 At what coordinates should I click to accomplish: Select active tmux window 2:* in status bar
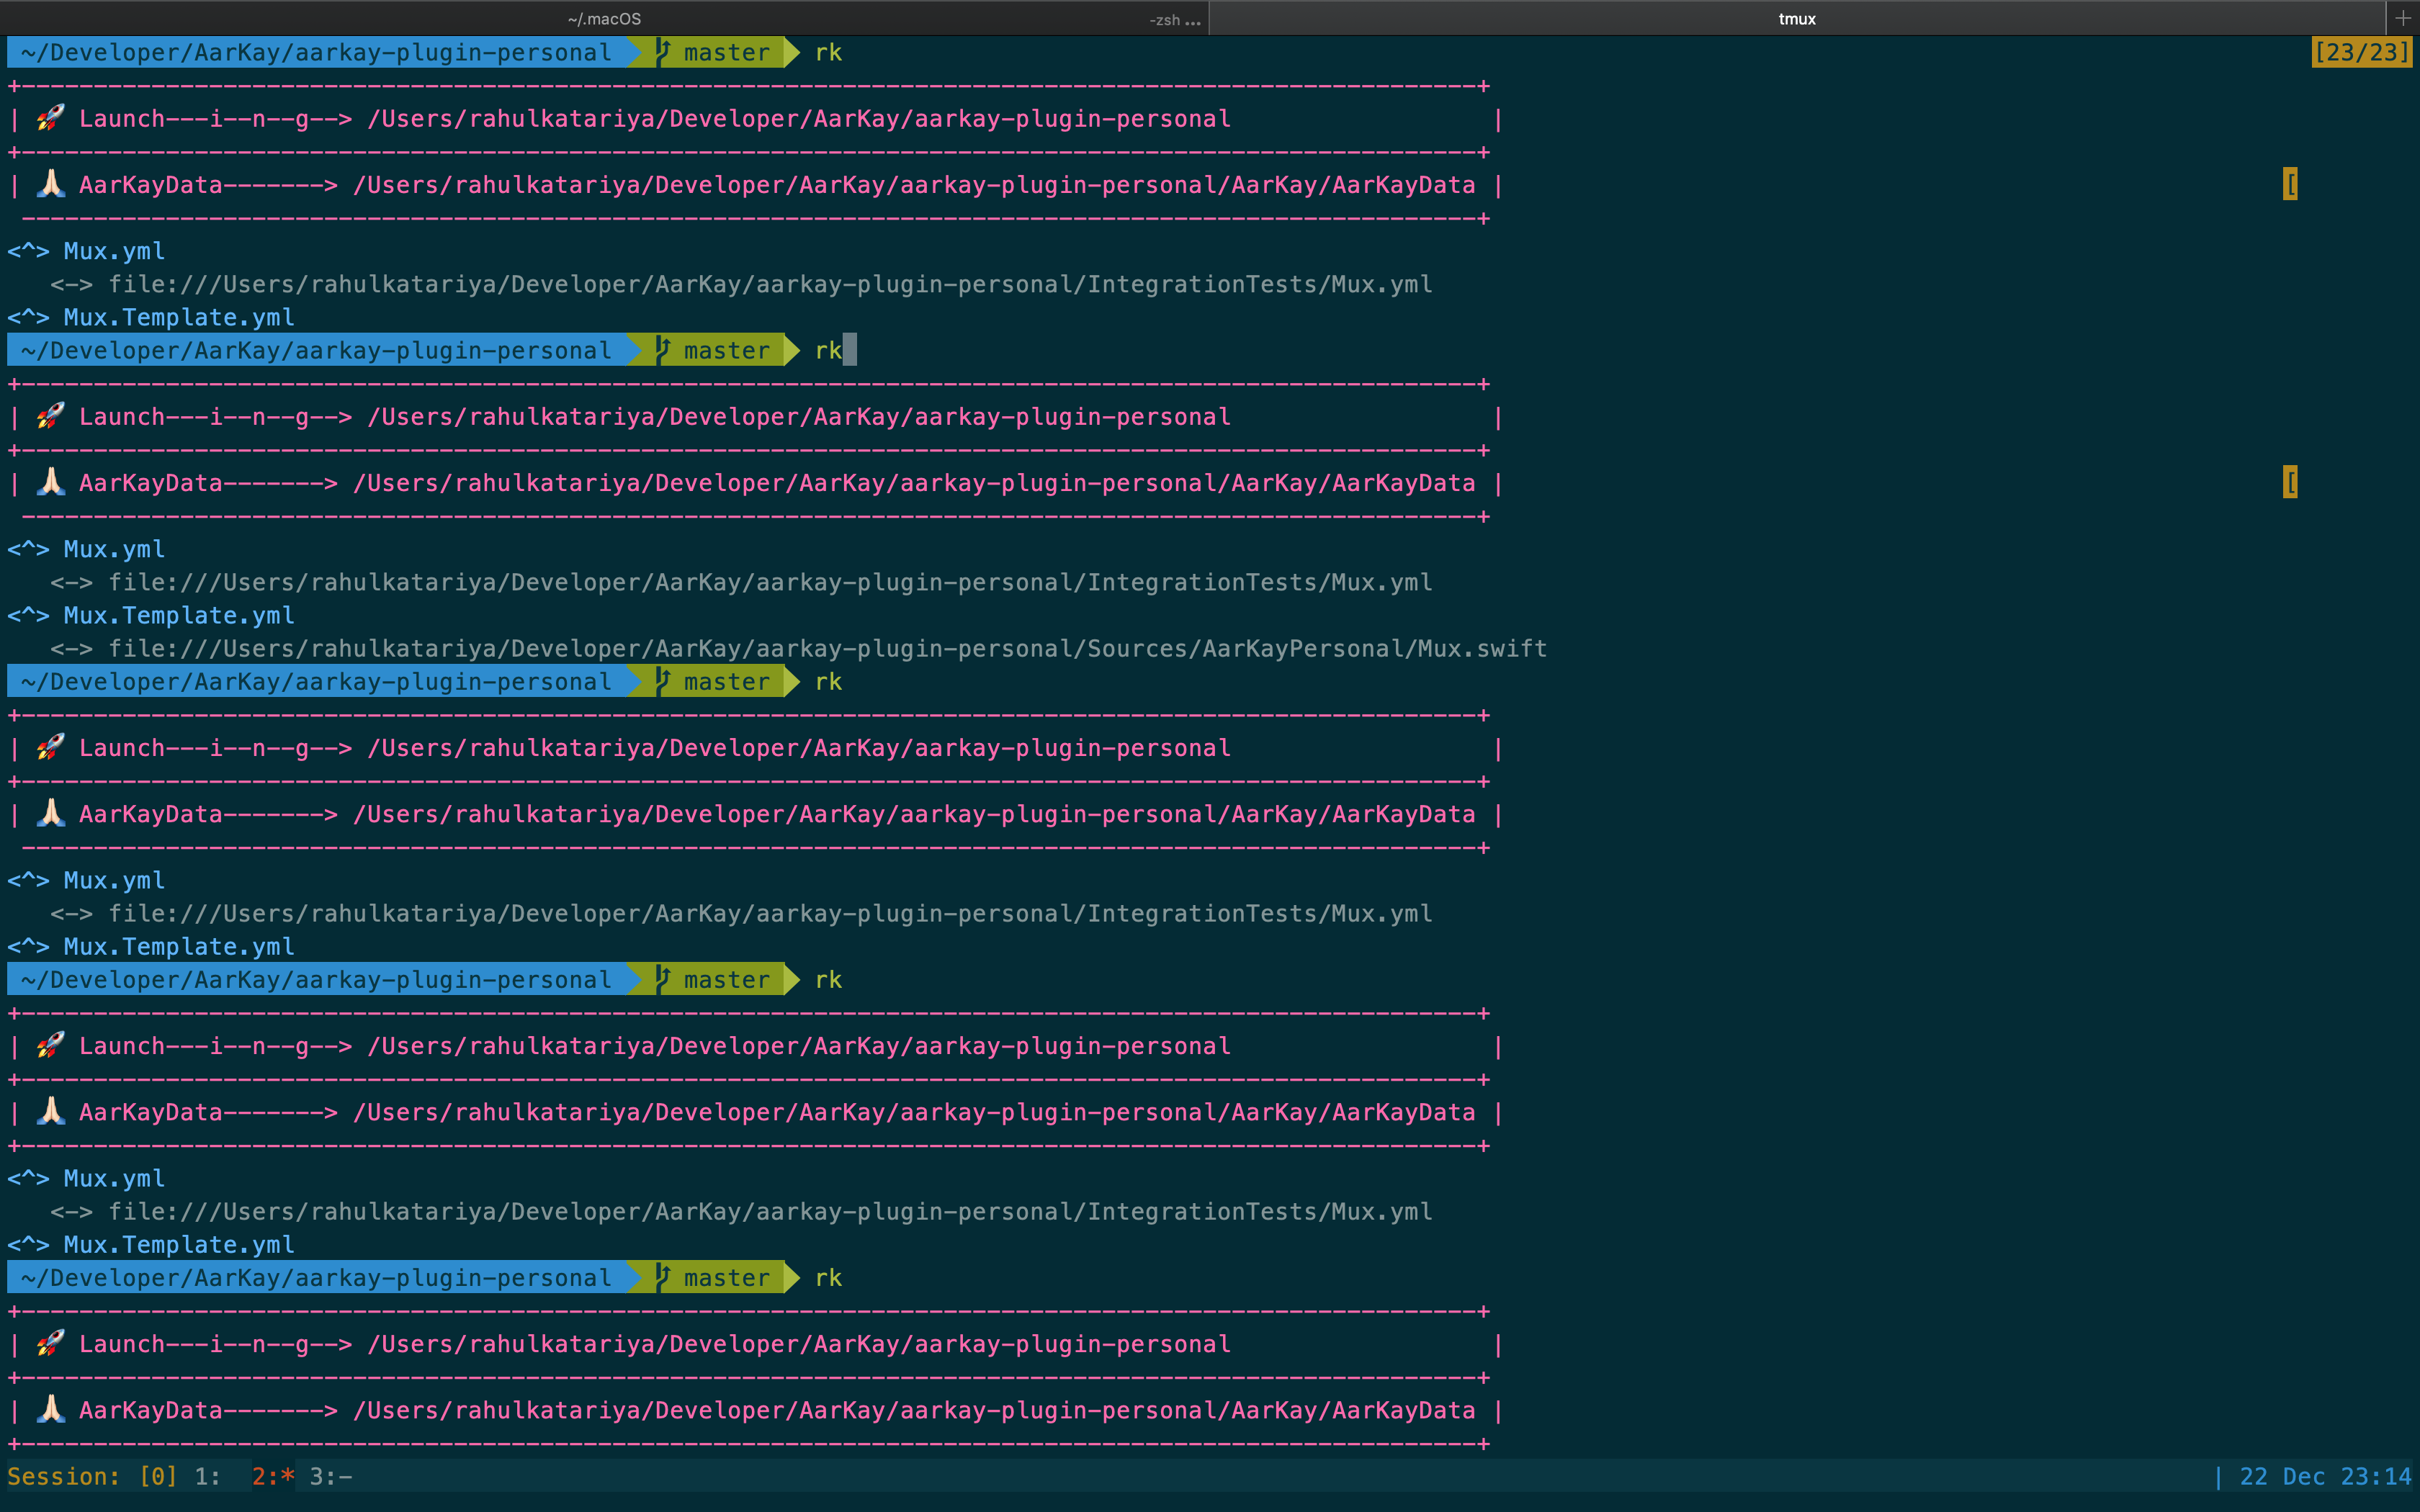[x=273, y=1476]
